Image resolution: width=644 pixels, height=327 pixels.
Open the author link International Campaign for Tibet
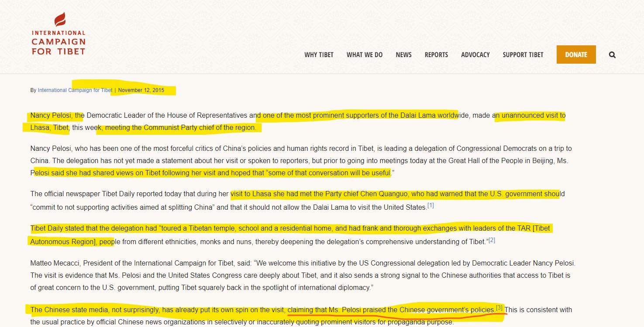click(x=75, y=90)
